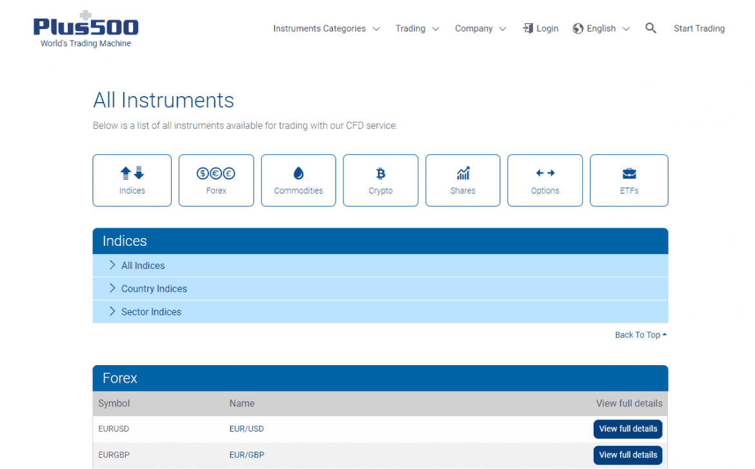
Task: Click the Indices up-down arrows icon
Action: pyautogui.click(x=132, y=173)
